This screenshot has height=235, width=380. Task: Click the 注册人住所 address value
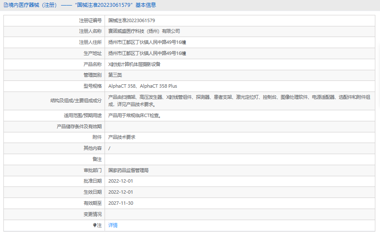pyautogui.click(x=147, y=42)
